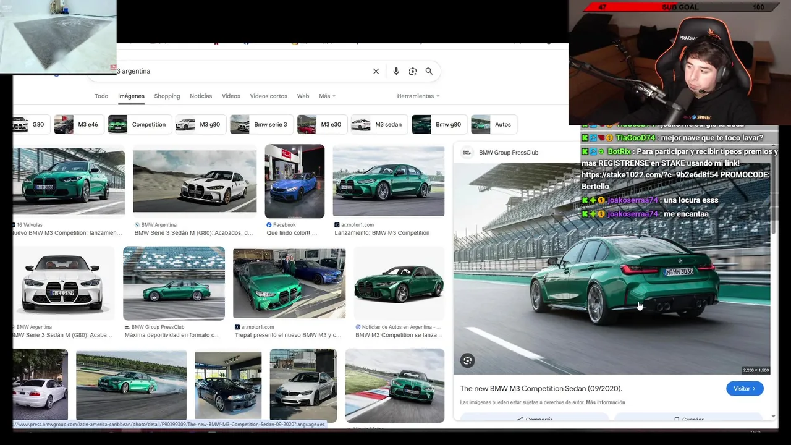The width and height of the screenshot is (791, 445).
Task: Select the Autos chip car icon
Action: coord(481,124)
